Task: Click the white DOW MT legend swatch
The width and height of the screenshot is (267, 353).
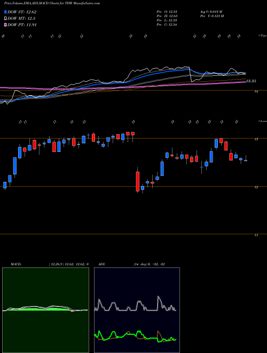Action: tap(5, 19)
